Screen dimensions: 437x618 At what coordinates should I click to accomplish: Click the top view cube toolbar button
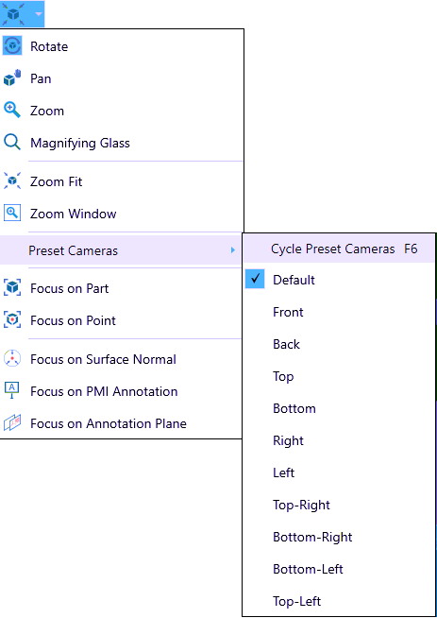click(14, 14)
